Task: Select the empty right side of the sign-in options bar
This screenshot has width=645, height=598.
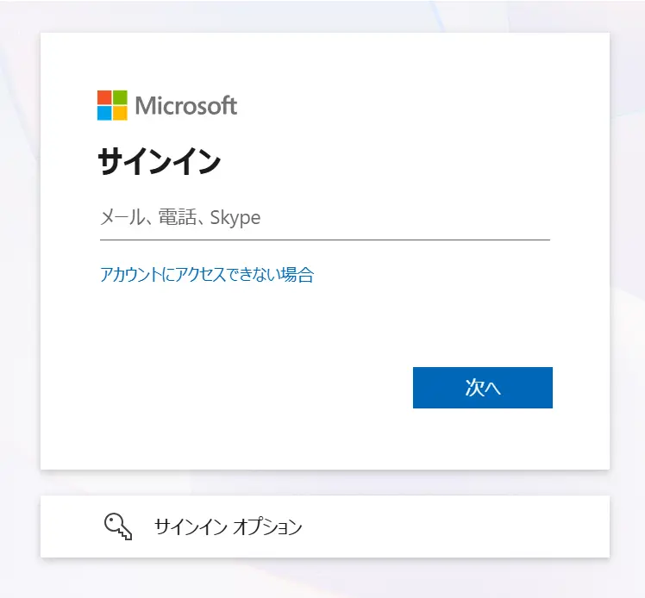Action: point(483,526)
